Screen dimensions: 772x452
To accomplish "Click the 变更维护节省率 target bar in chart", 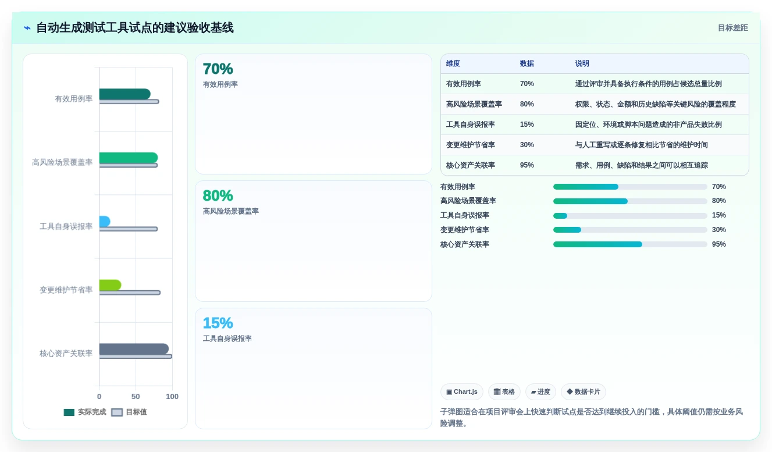I will tap(130, 293).
